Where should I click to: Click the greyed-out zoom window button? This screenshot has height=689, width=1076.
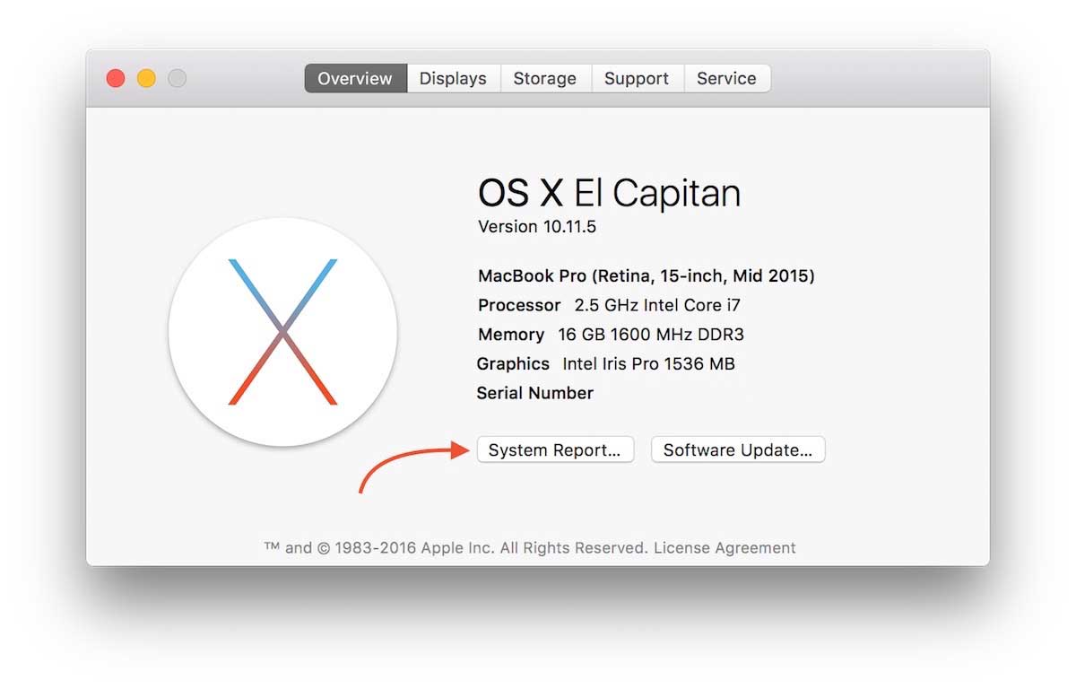coord(178,78)
